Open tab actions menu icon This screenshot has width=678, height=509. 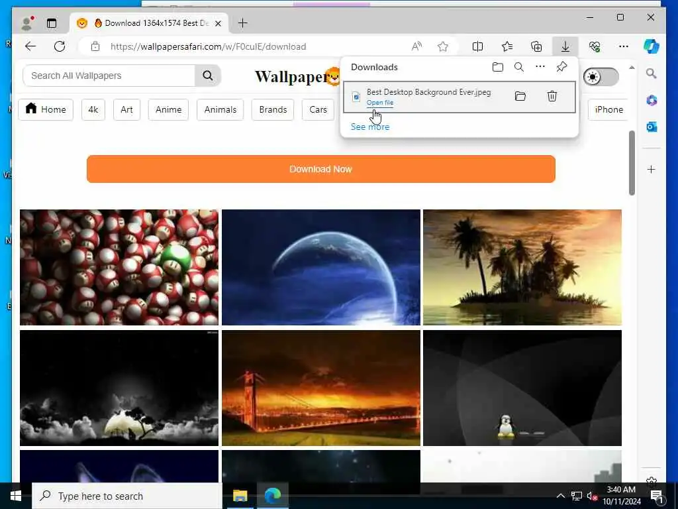pos(52,23)
